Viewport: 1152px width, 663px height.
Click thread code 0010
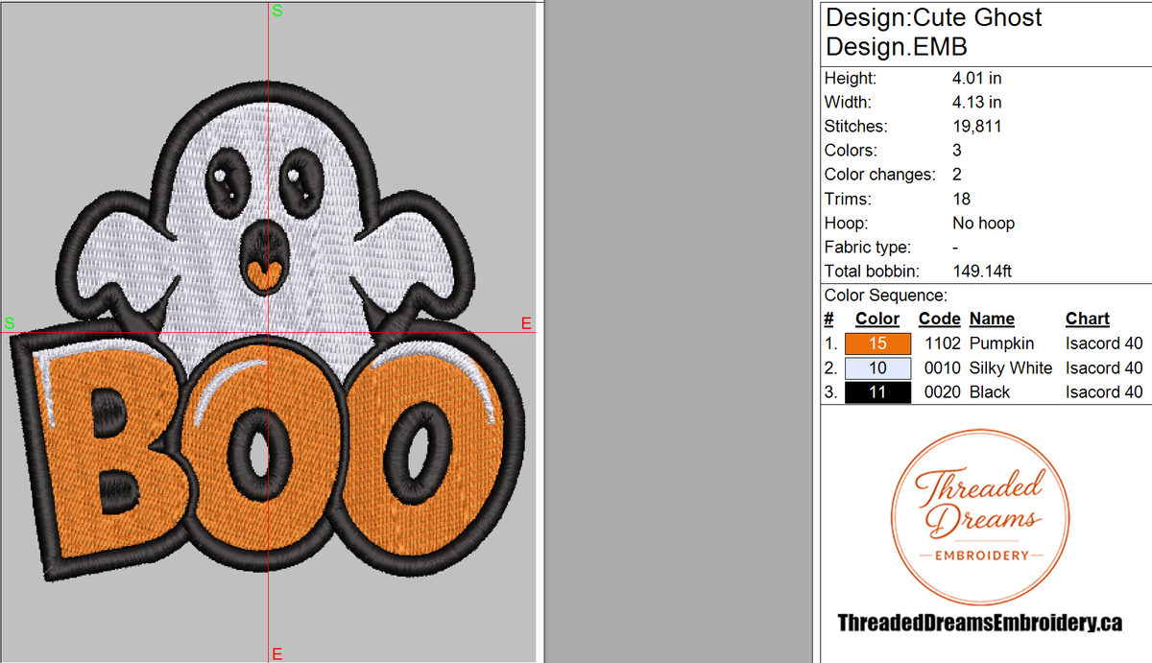(x=943, y=367)
